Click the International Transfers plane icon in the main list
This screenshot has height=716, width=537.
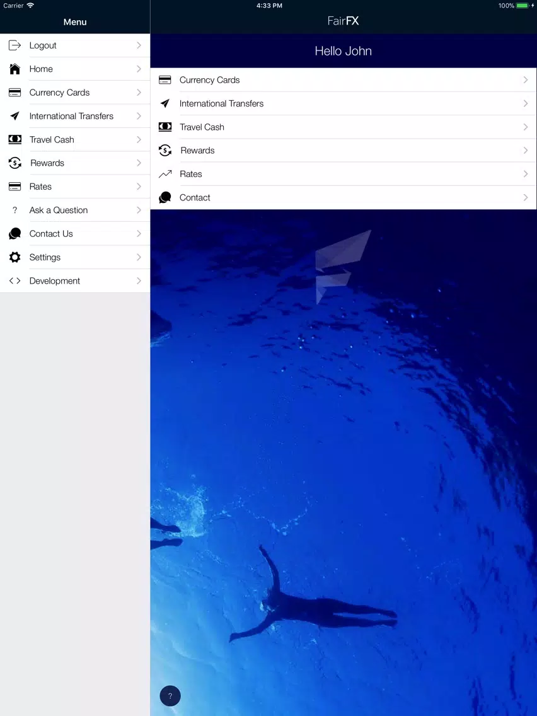[165, 103]
